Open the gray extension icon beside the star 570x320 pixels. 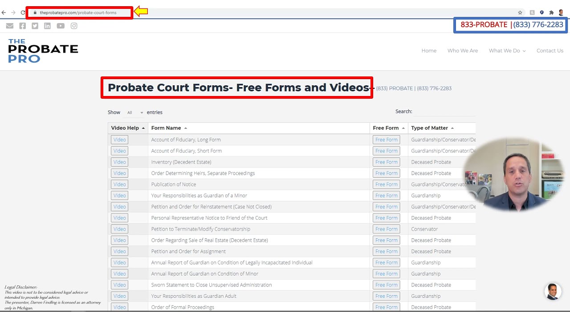532,12
